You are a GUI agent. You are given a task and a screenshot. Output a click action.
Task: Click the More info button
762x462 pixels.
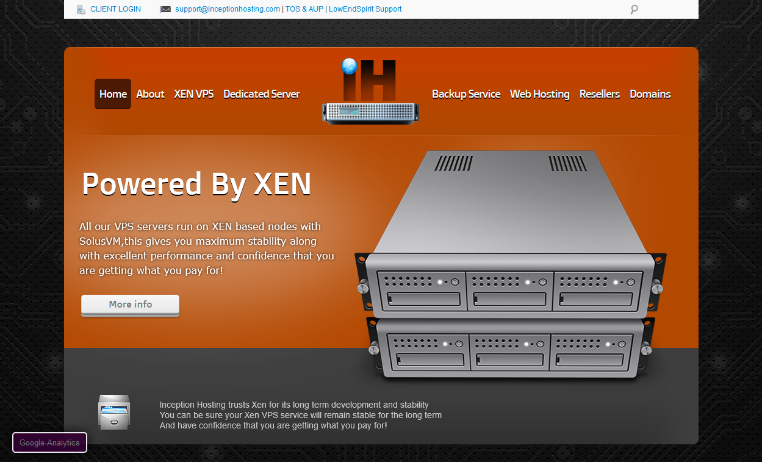[131, 305]
